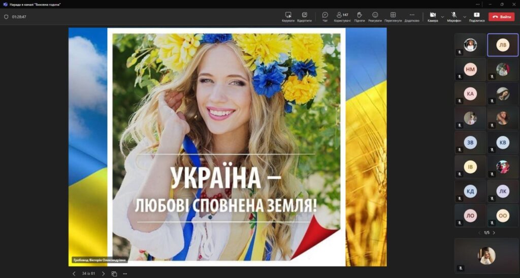Select the ЛВ participant tile
This screenshot has width=520, height=278.
[x=503, y=45]
